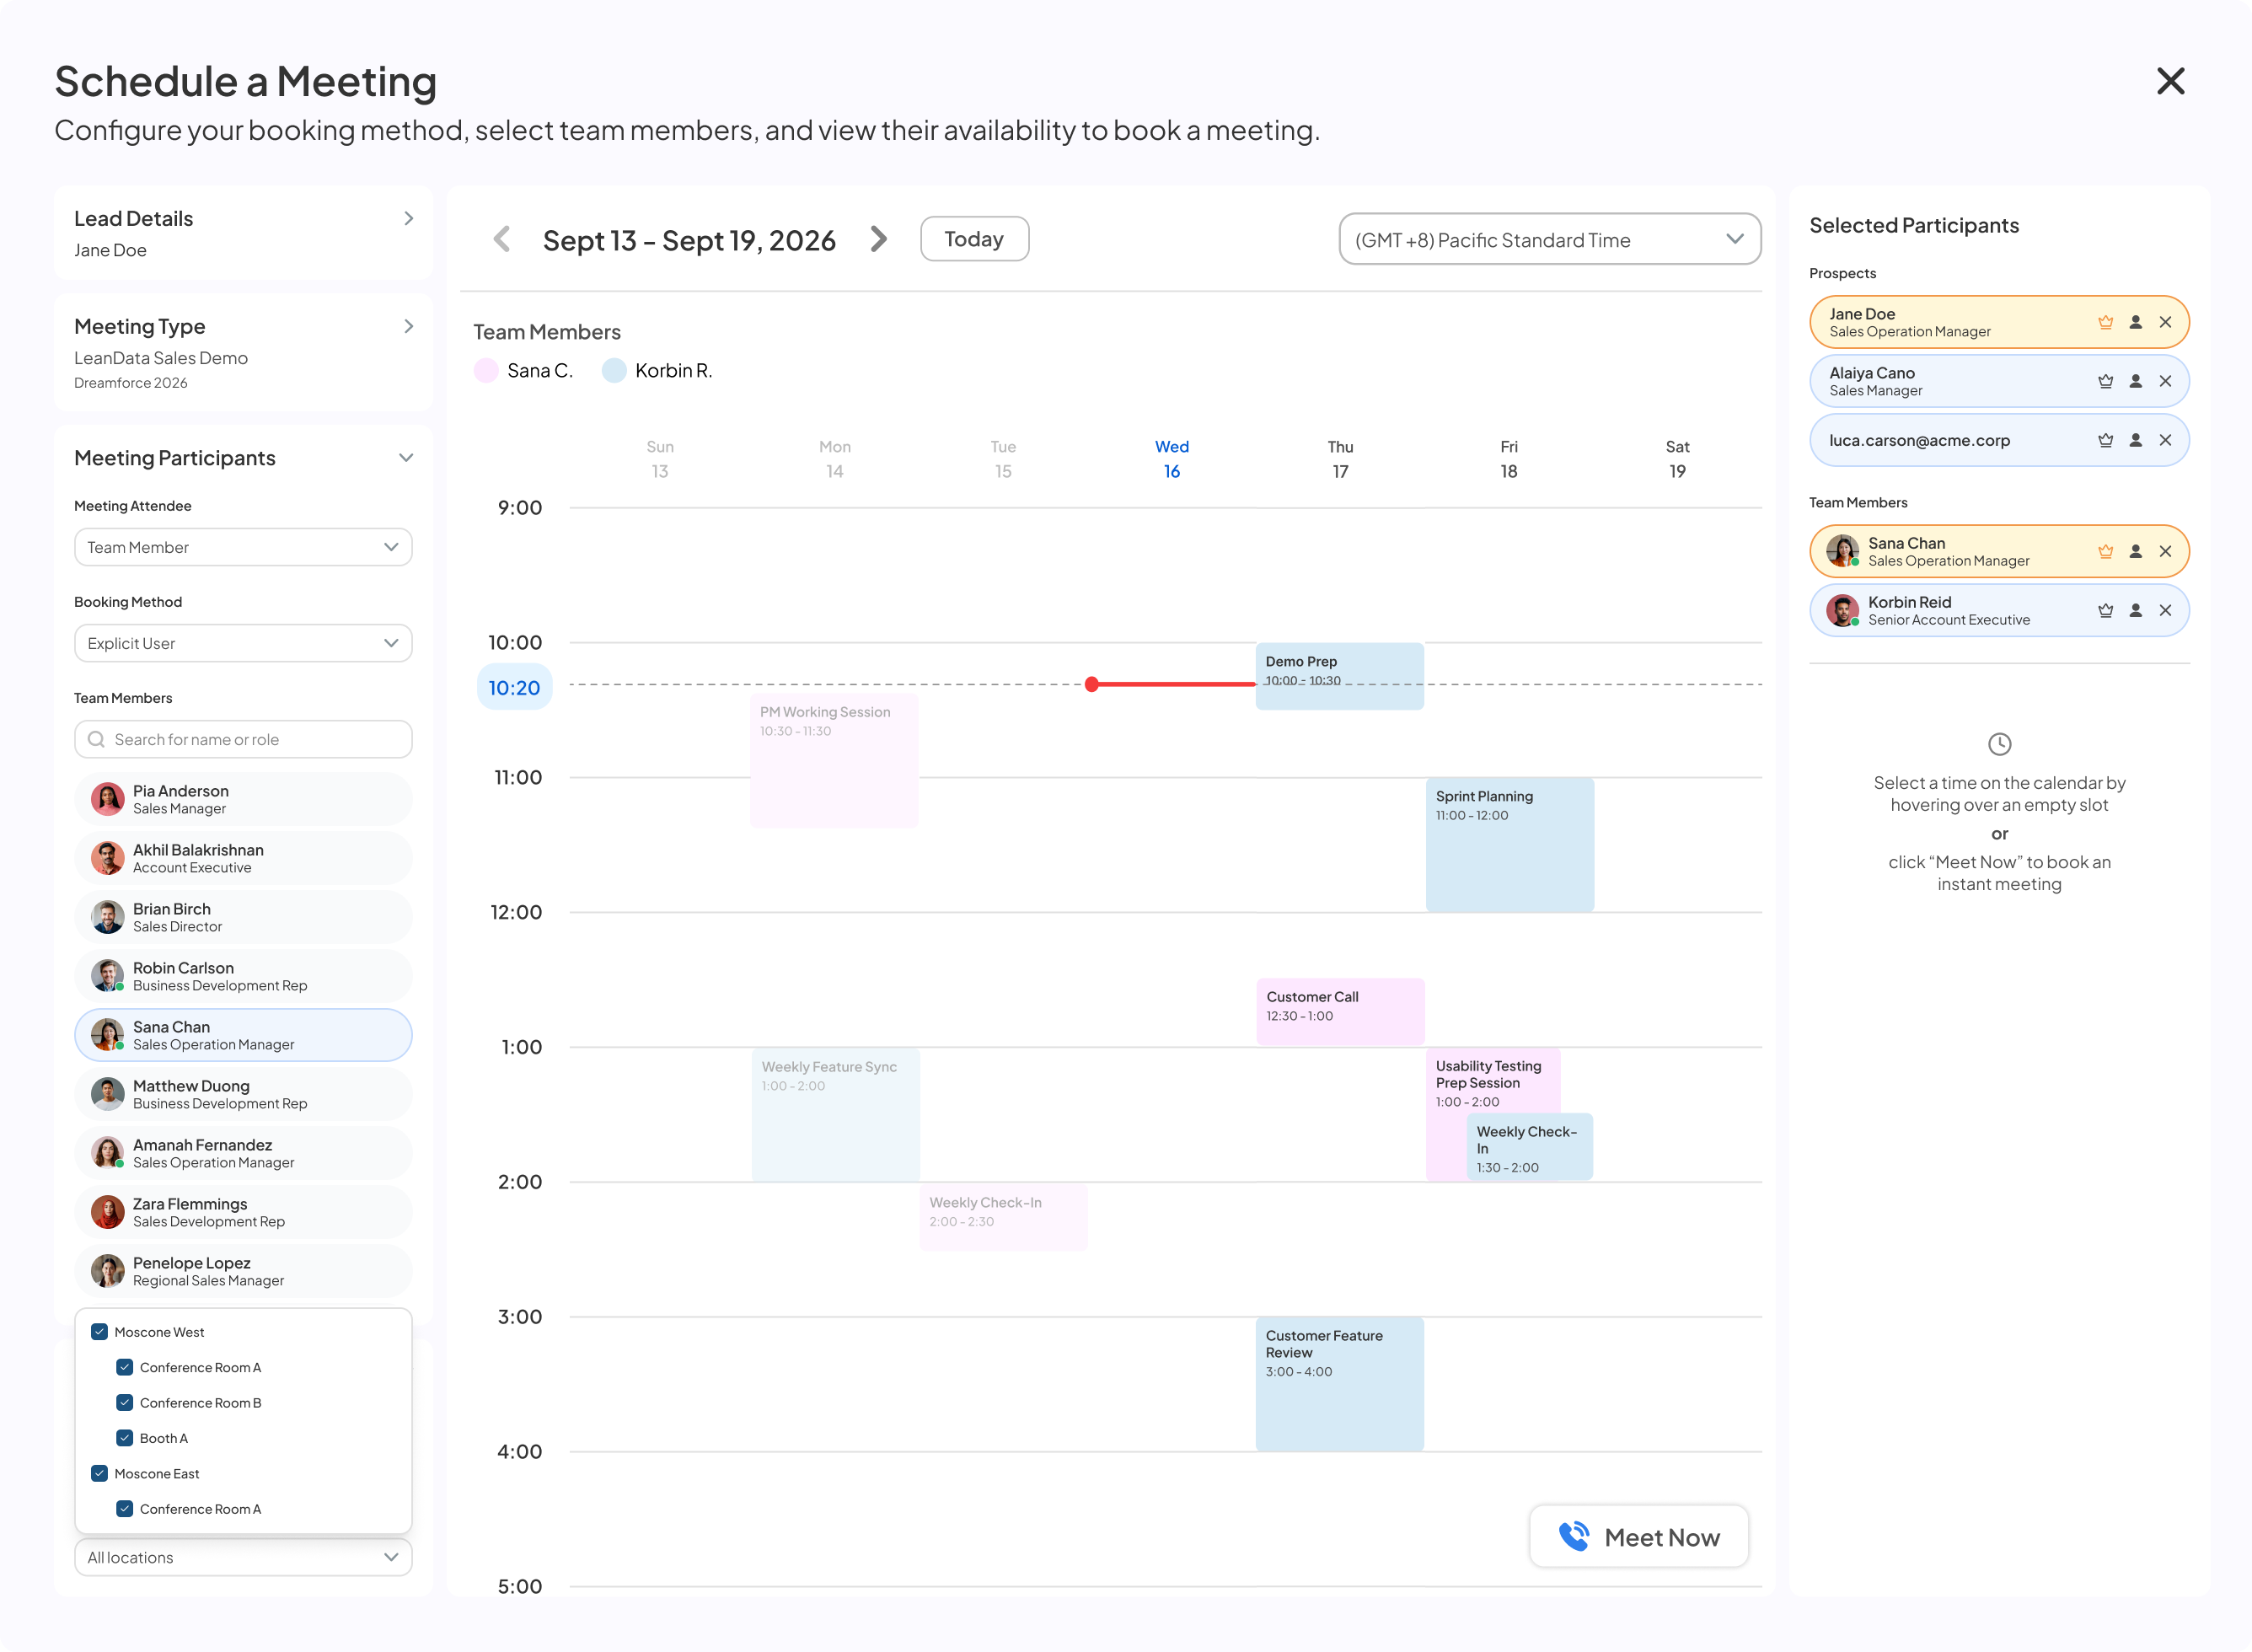Viewport: 2252px width, 1652px height.
Task: Expand the Lead Details section
Action: pyautogui.click(x=408, y=218)
